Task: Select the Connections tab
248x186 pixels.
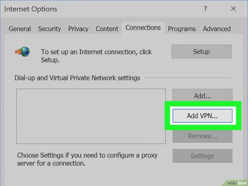Action: (x=143, y=28)
